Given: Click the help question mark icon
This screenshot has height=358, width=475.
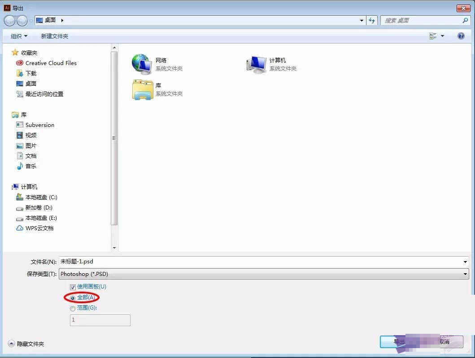Looking at the screenshot, I should pos(461,36).
